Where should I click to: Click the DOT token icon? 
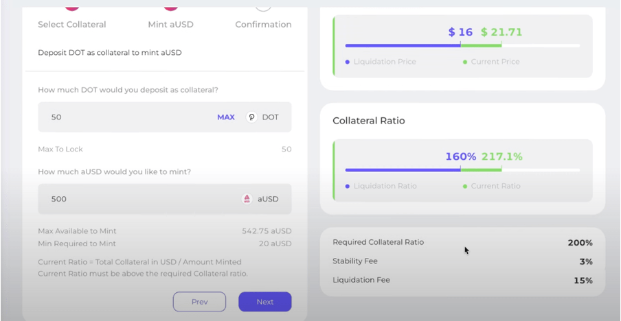click(x=251, y=117)
